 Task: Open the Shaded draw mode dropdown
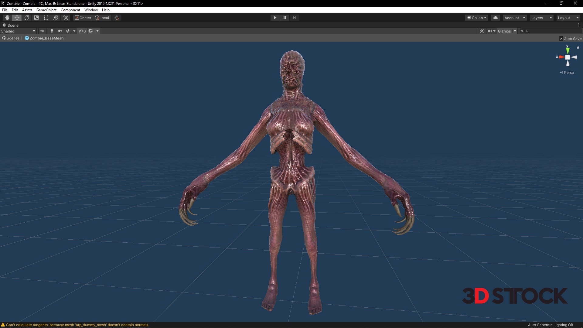coord(18,31)
